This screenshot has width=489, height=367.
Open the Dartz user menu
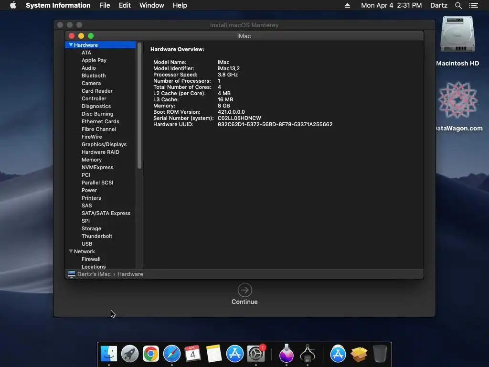(x=439, y=5)
